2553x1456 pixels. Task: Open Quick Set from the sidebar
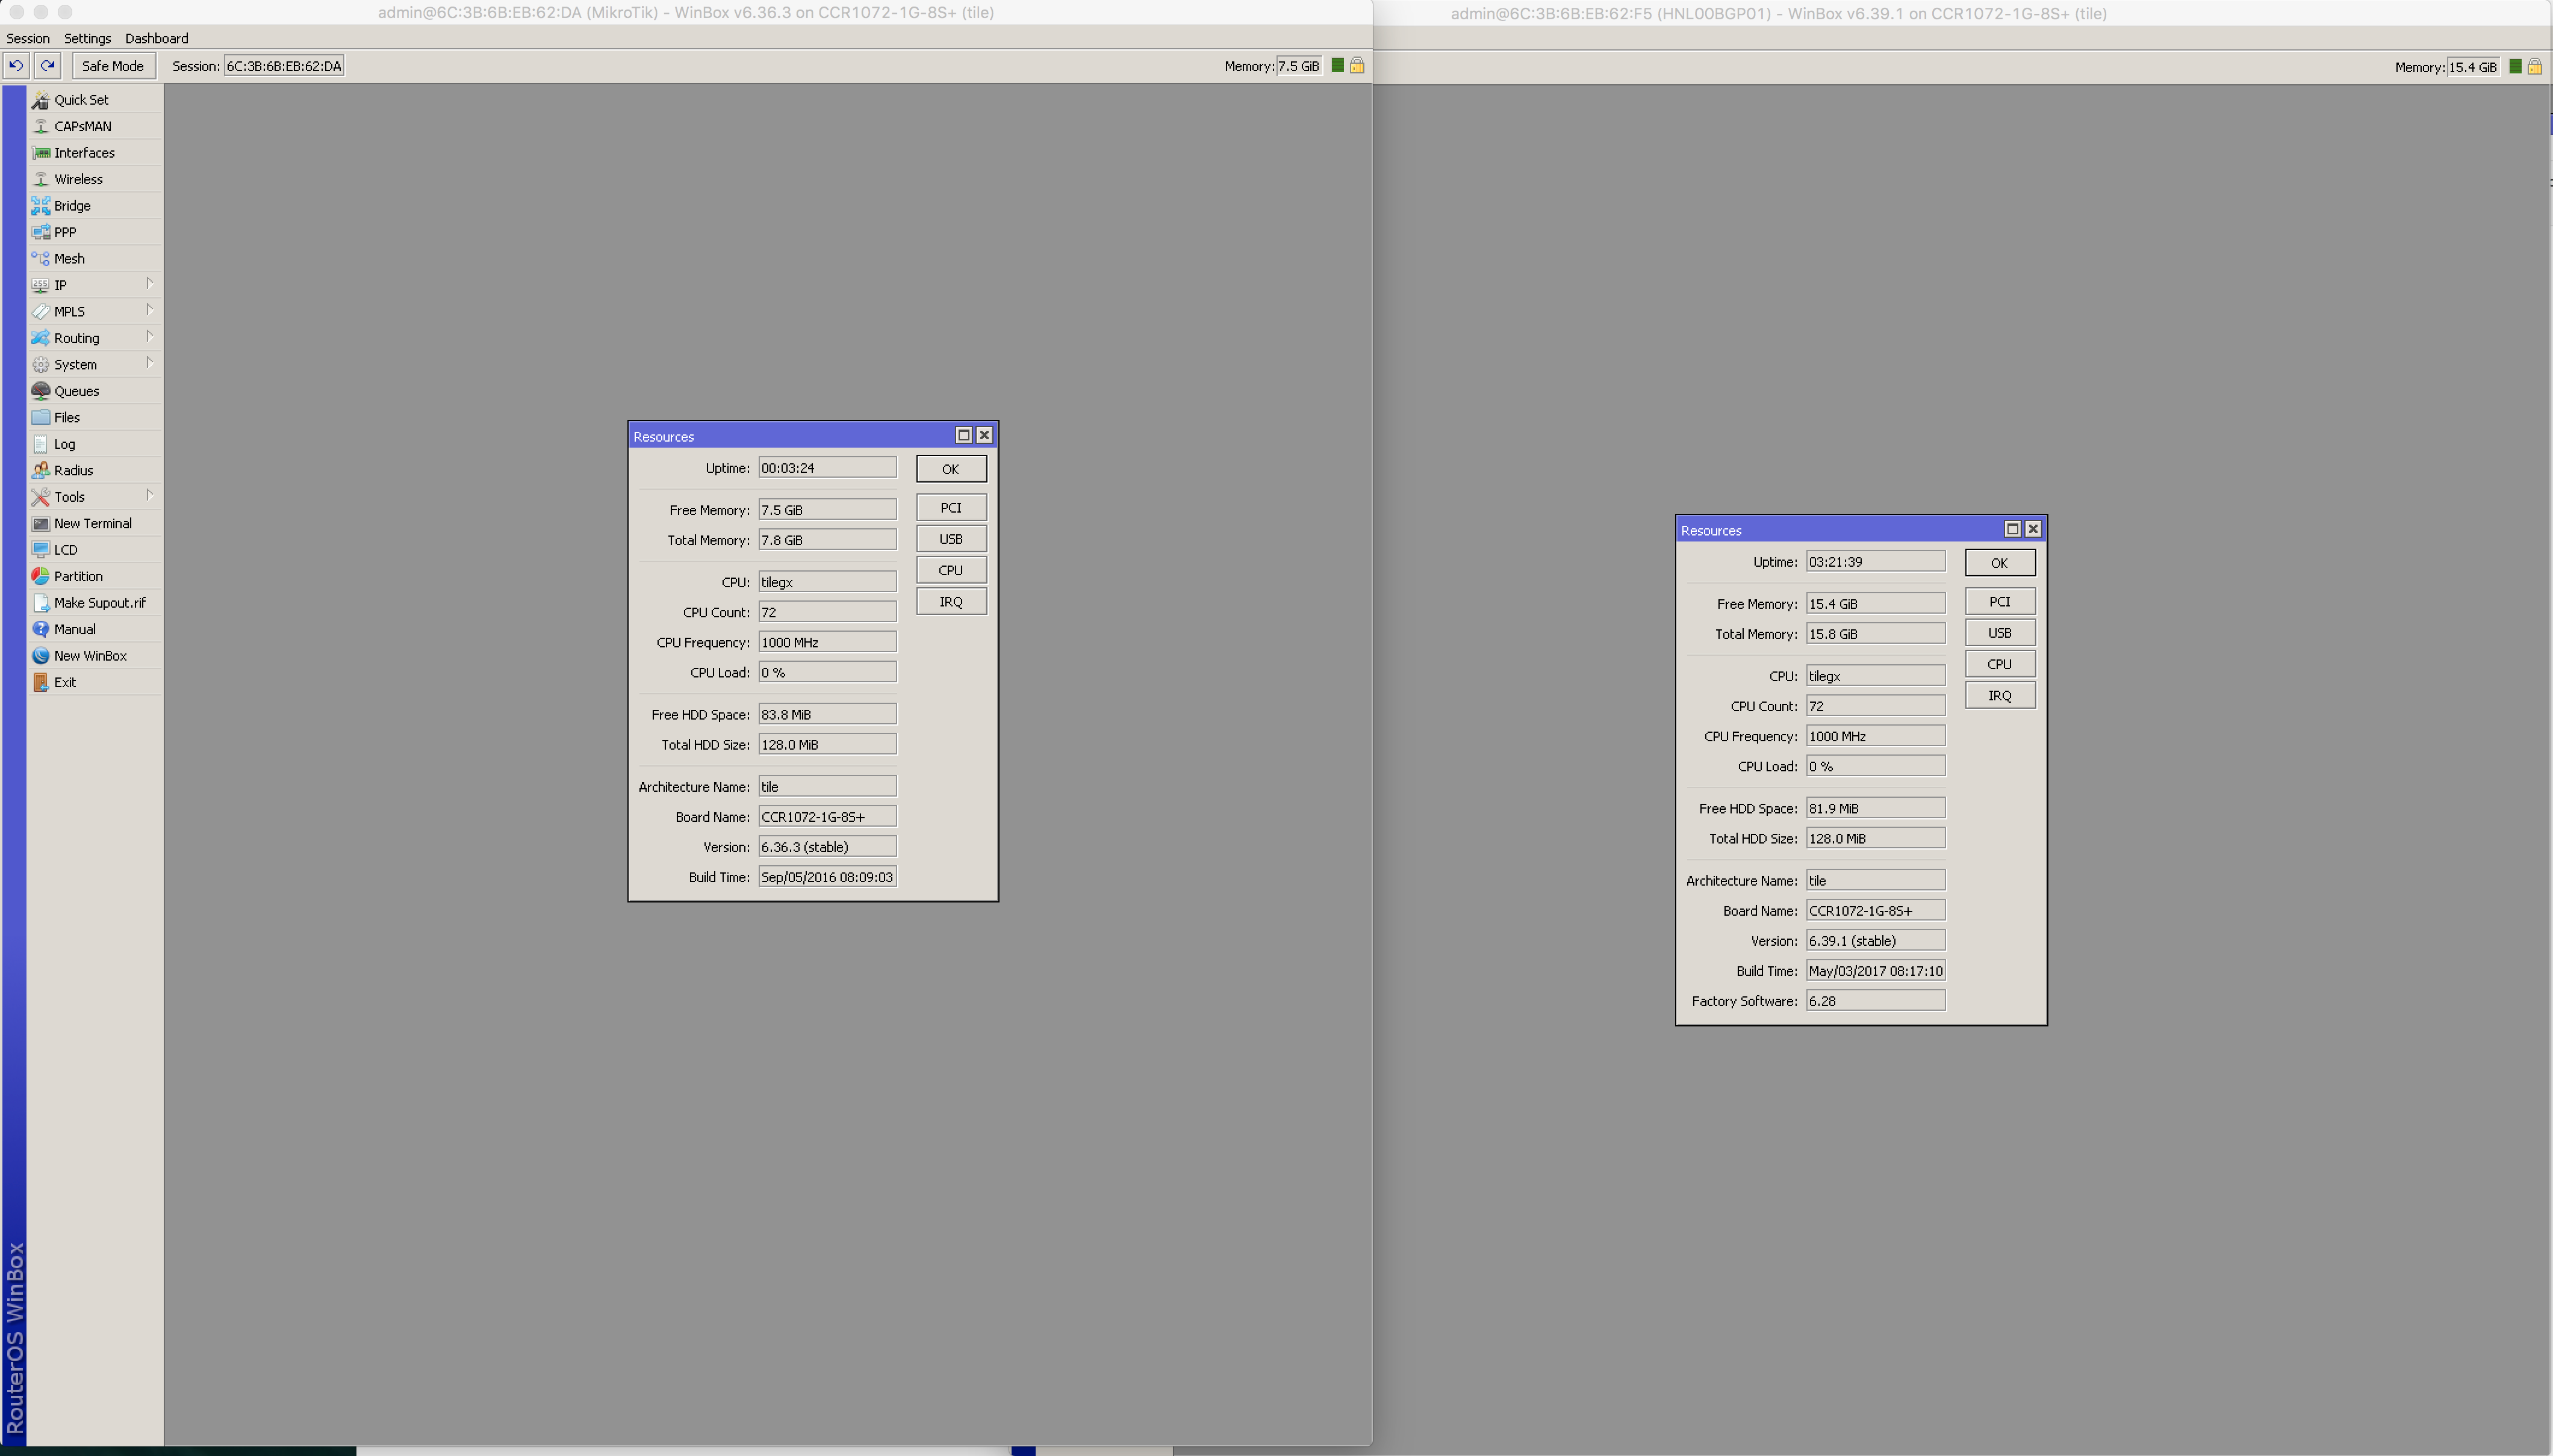point(81,100)
